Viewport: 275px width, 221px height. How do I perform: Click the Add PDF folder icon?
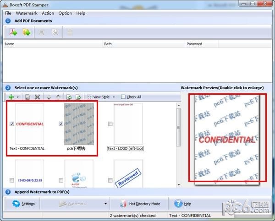(27, 32)
